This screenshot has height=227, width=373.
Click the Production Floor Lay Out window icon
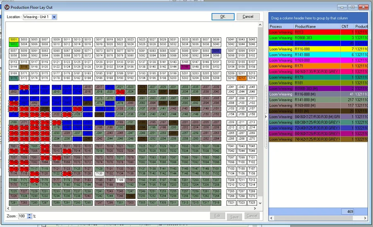7,7
